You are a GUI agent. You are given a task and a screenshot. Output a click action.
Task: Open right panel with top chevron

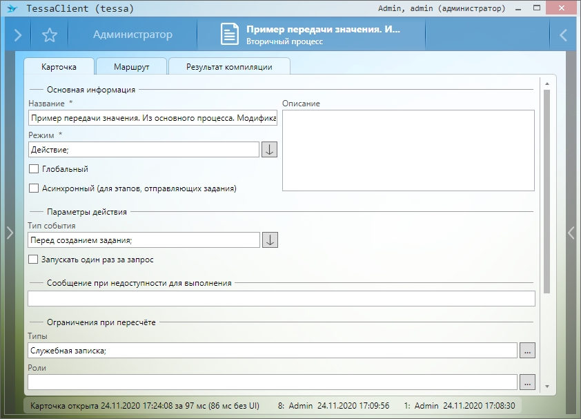pos(564,35)
